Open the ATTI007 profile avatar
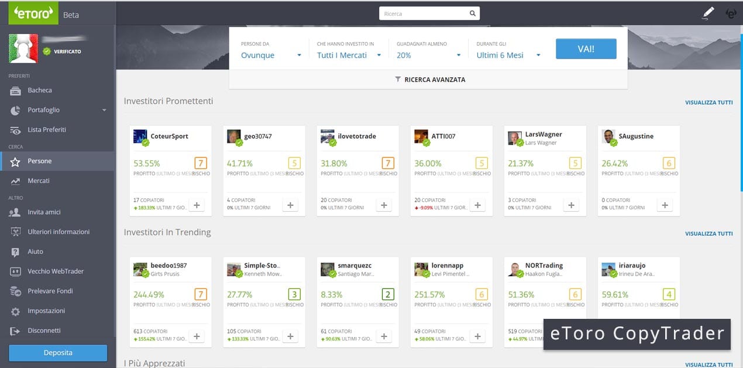 point(421,137)
